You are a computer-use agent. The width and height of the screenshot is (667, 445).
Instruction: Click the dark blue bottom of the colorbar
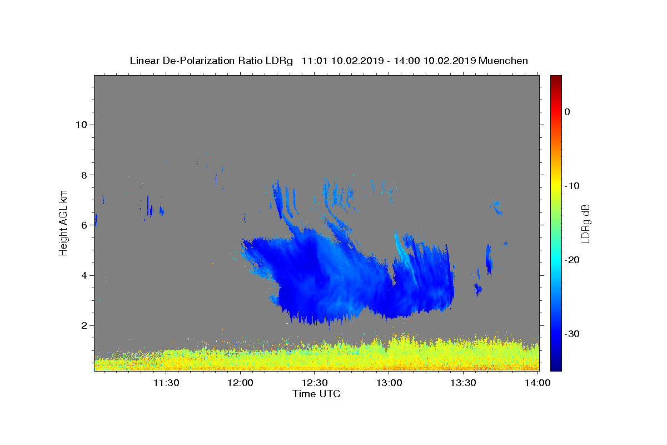pos(556,366)
